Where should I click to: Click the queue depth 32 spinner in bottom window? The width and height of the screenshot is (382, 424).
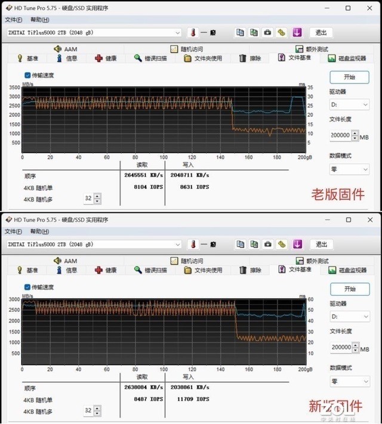97,410
